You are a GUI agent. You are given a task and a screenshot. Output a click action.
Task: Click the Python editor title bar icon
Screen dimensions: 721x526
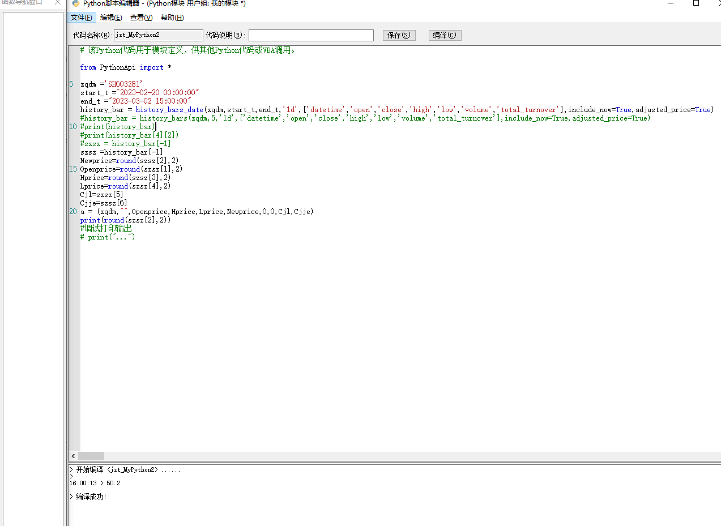[x=76, y=3]
